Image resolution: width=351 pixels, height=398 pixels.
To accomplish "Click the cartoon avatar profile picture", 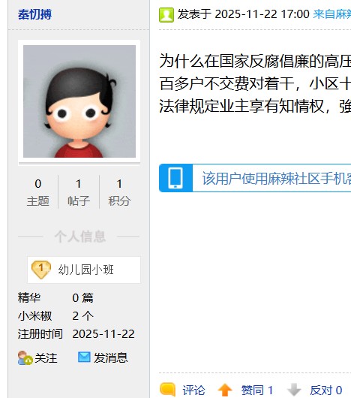I will (x=79, y=101).
